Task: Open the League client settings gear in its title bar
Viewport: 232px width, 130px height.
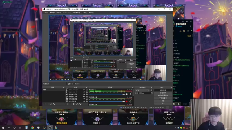Action: click(187, 21)
